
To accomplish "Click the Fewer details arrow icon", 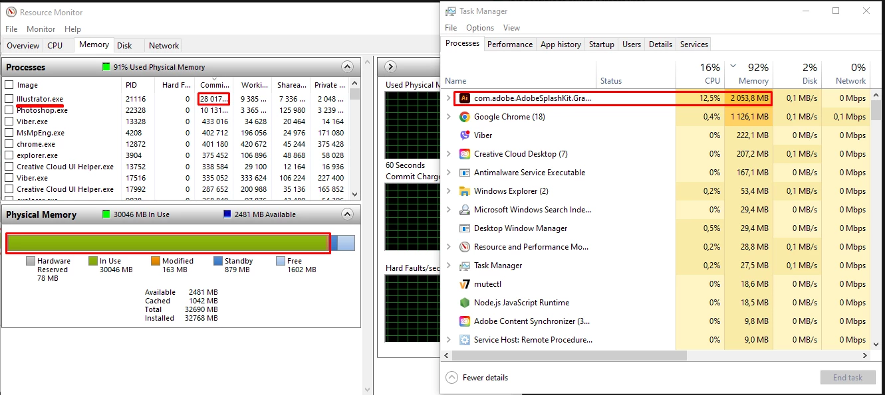I will coord(451,378).
